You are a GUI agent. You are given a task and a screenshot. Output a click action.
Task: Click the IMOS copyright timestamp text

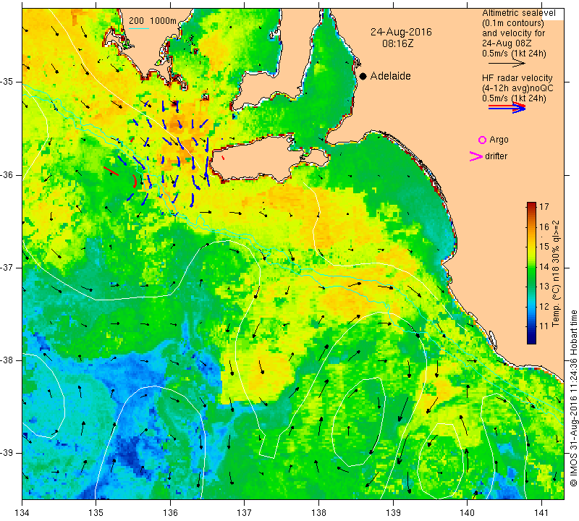[x=573, y=398]
